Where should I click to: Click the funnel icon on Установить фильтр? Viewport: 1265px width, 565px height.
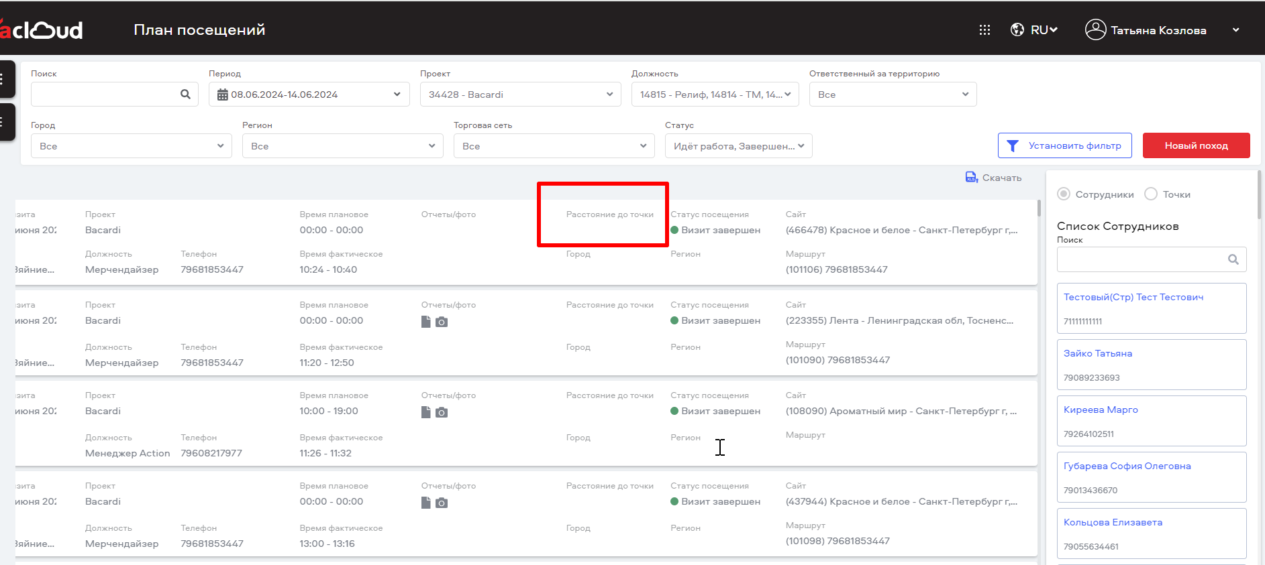[x=1013, y=145]
